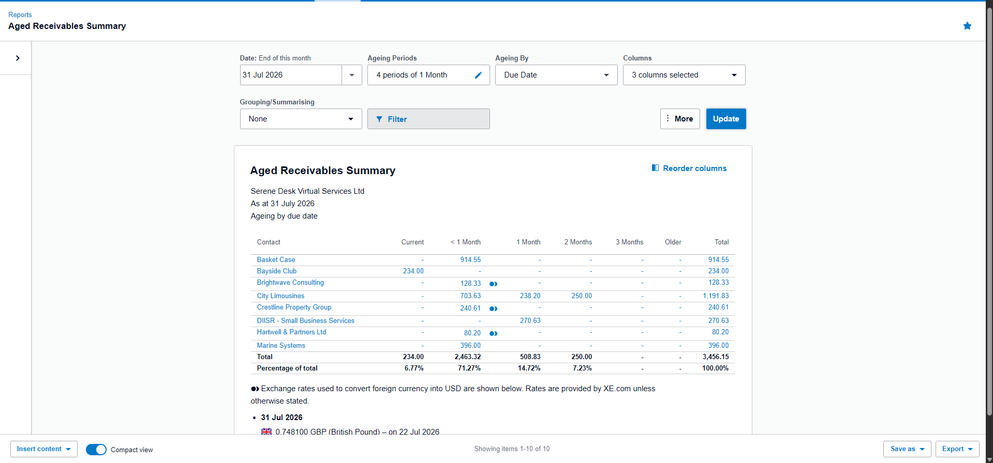Click the favourite star icon
This screenshot has width=993, height=463.
pyautogui.click(x=967, y=26)
